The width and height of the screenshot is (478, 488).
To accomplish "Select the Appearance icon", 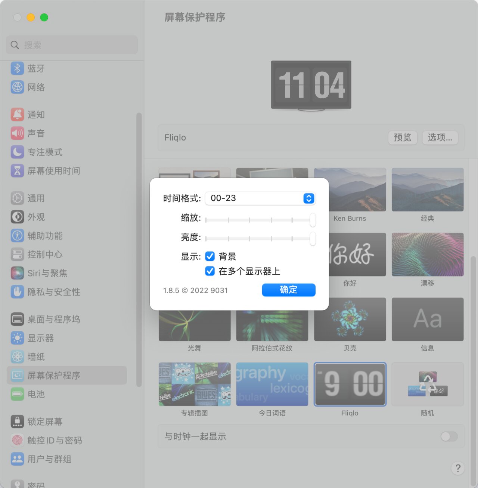I will pos(17,217).
